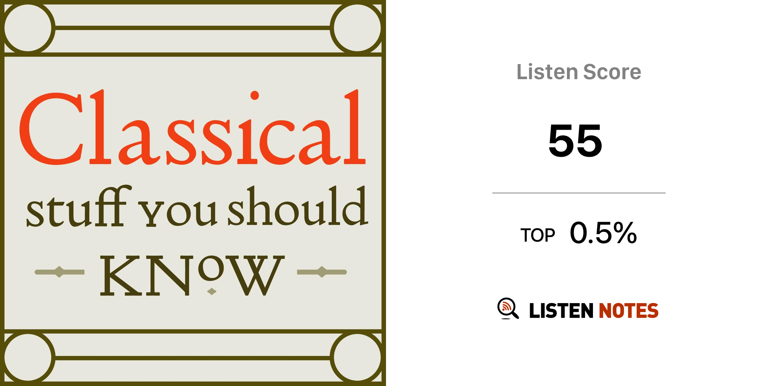
Task: Click the Listen Score number 55
Action: click(x=575, y=141)
